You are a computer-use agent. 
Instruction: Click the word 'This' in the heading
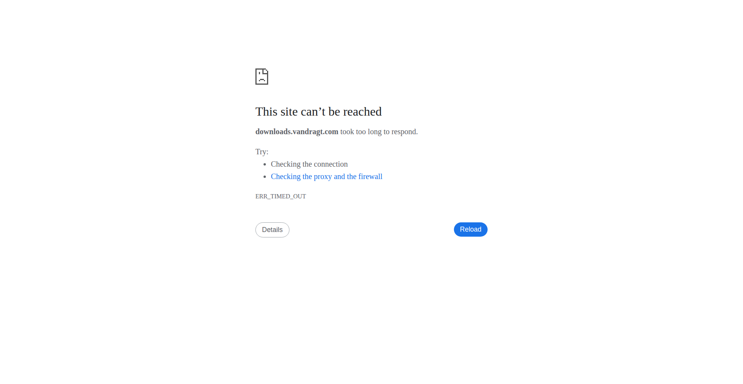266,111
